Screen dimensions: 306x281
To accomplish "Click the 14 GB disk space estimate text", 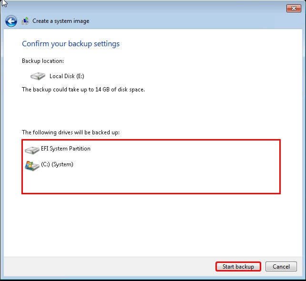I will (x=83, y=90).
